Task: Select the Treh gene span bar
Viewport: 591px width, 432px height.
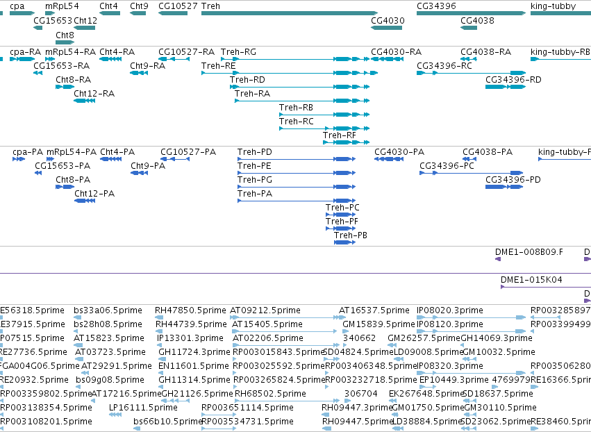Action: coord(290,13)
